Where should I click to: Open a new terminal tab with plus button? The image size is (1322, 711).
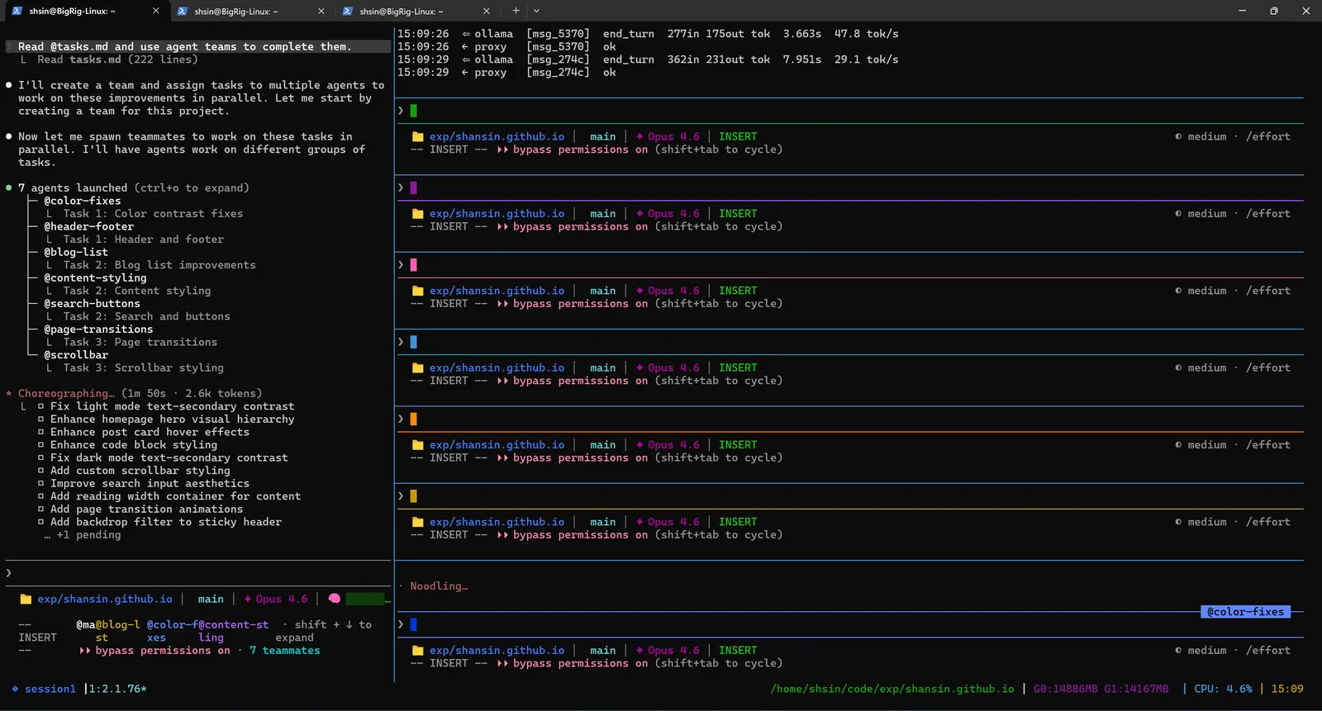tap(516, 11)
